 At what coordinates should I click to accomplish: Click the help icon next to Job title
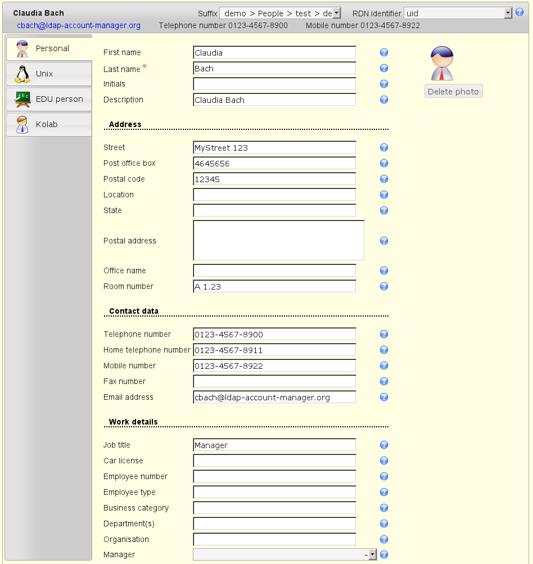(x=384, y=445)
